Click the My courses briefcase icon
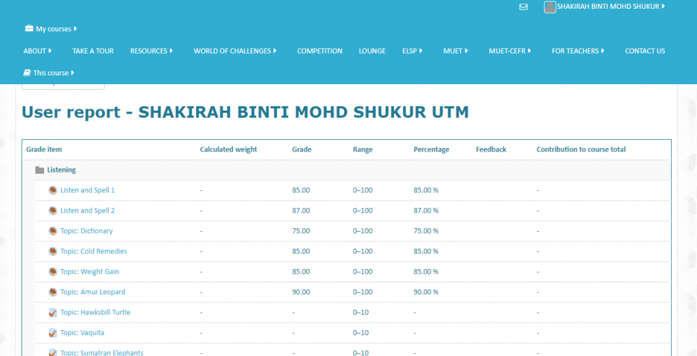Viewport: 697px width, 356px height. pos(29,29)
